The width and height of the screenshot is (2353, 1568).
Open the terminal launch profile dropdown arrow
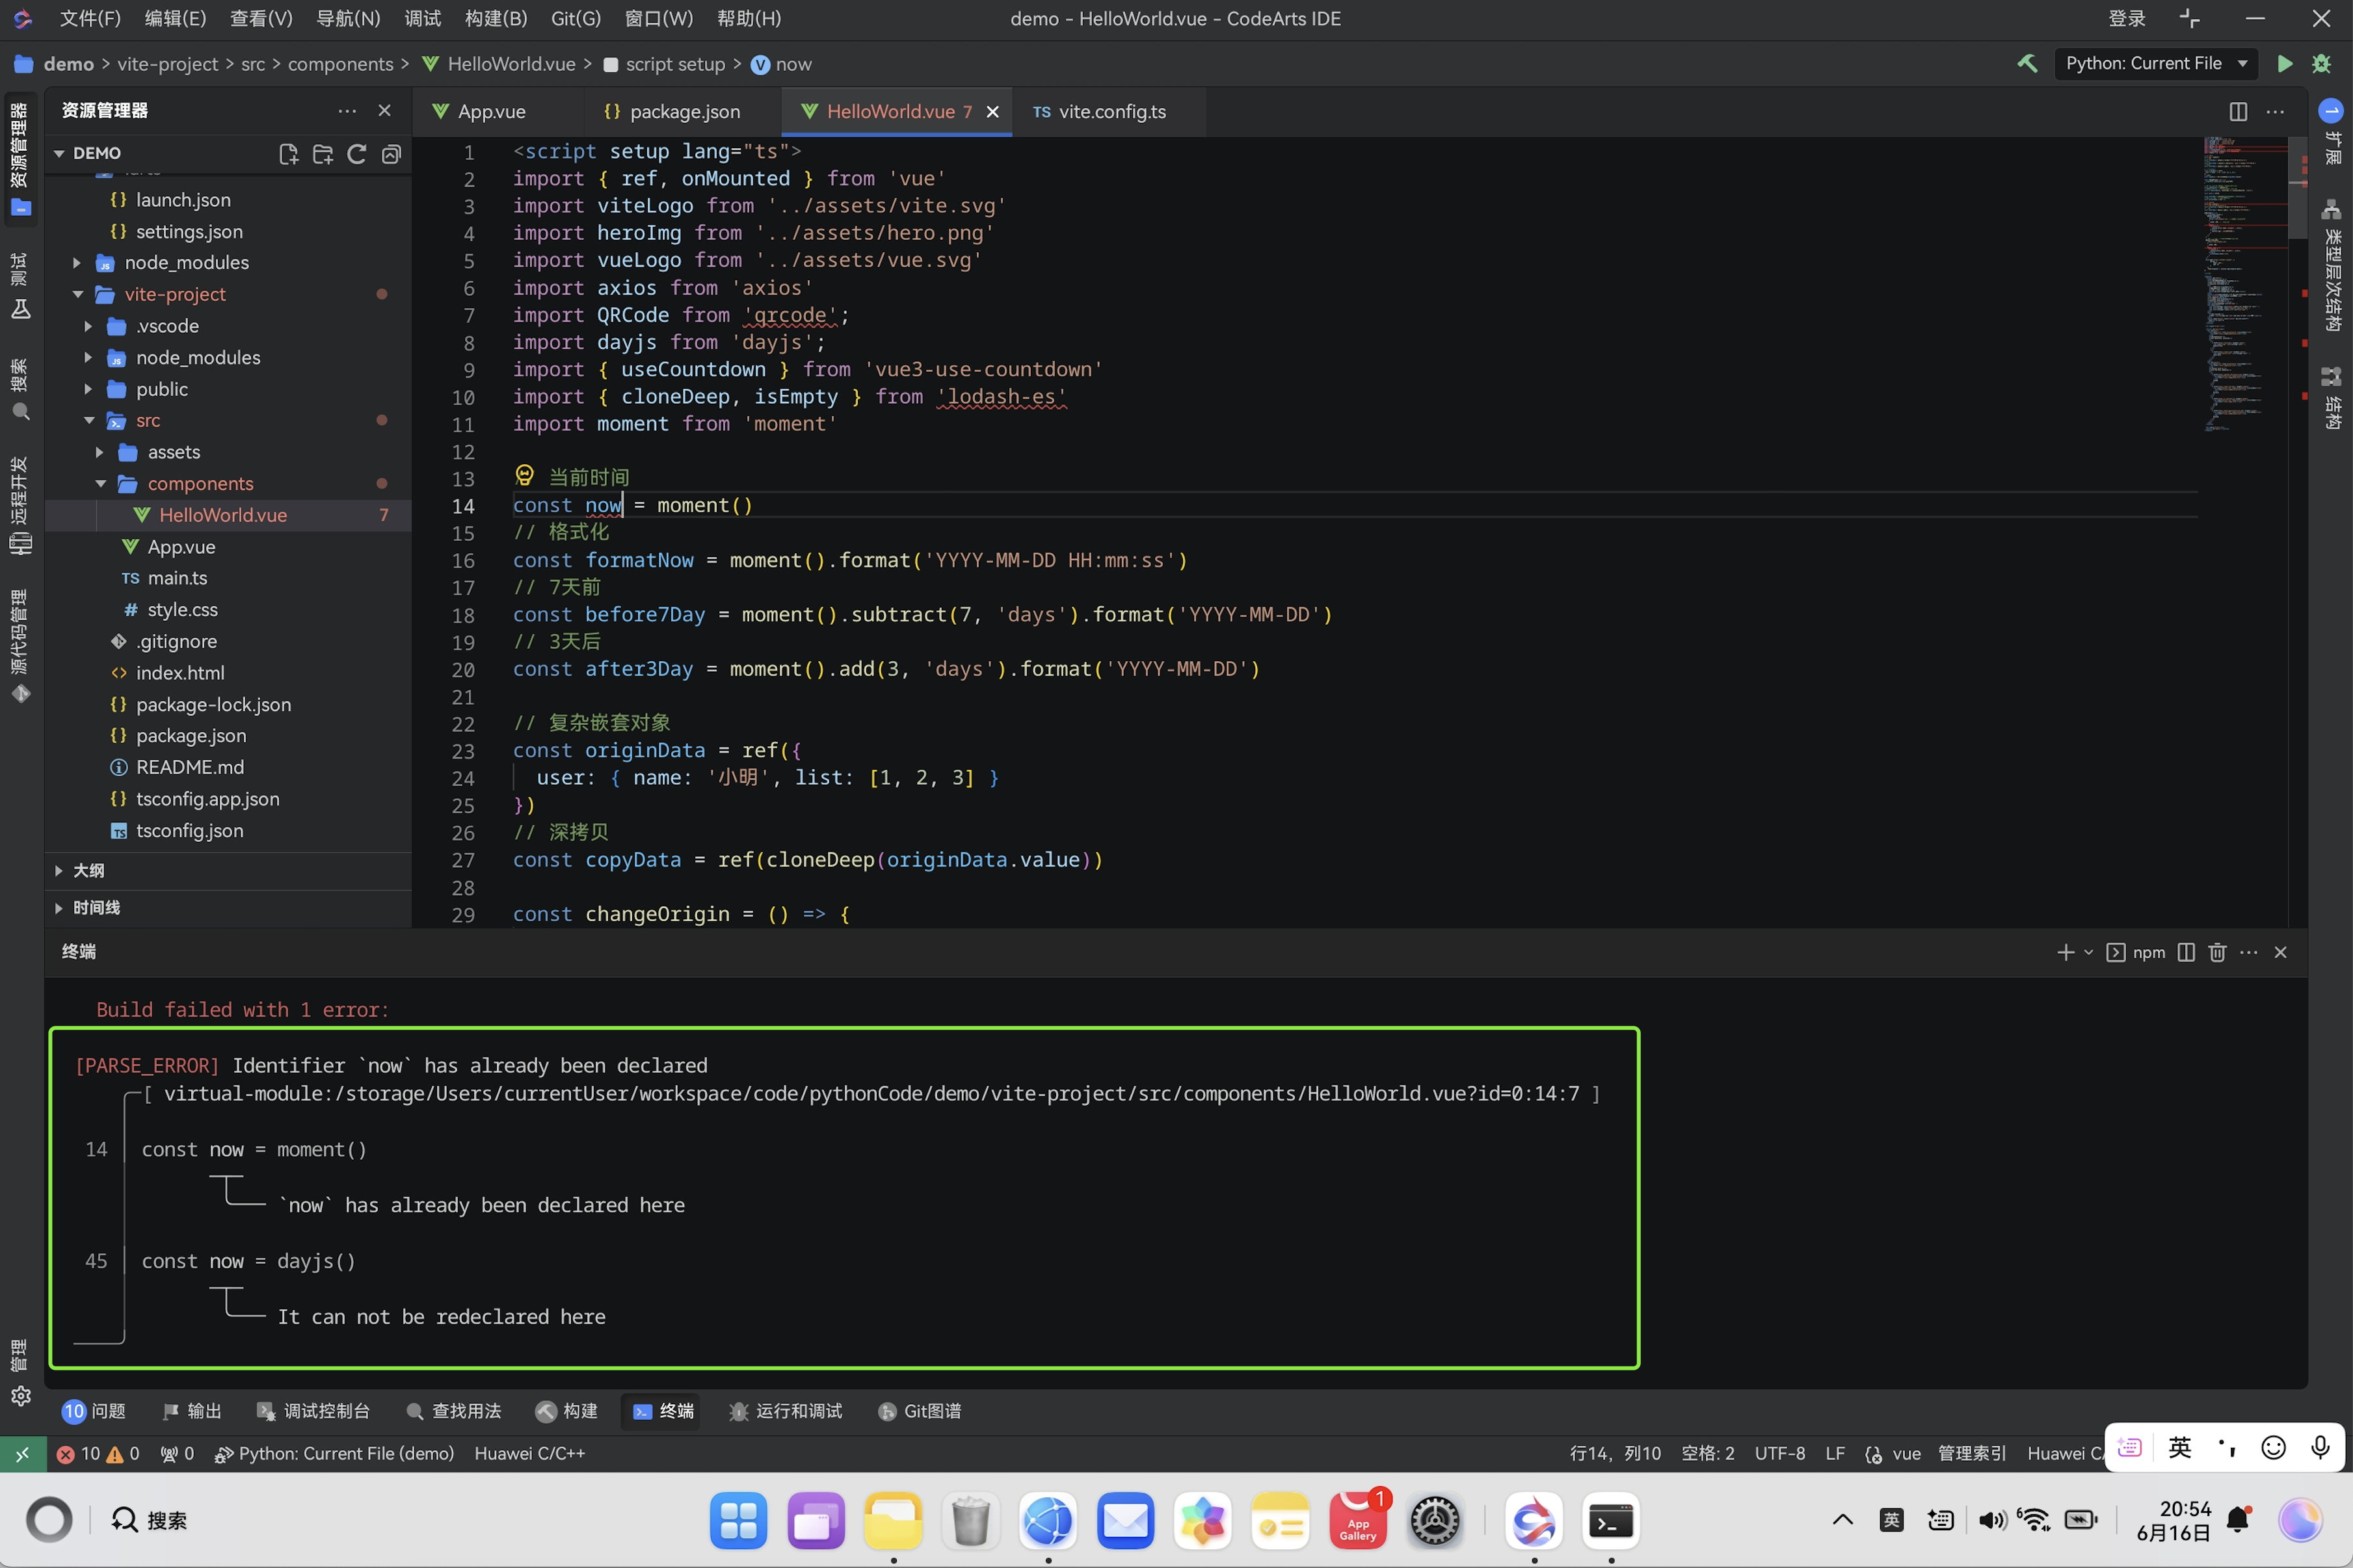[x=2088, y=952]
